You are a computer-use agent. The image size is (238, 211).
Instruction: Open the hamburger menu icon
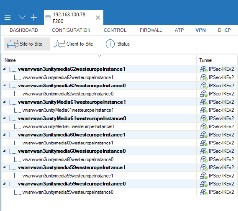pyautogui.click(x=8, y=17)
